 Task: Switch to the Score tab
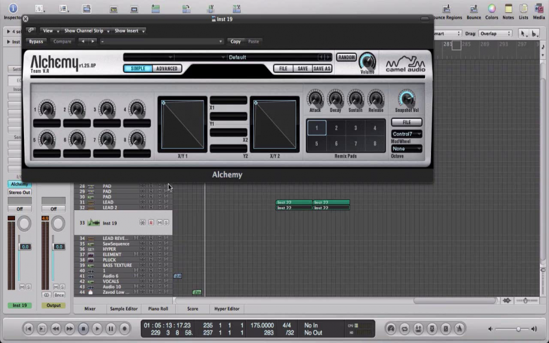tap(193, 309)
